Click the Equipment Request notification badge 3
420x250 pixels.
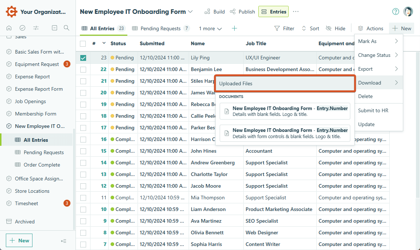click(67, 64)
